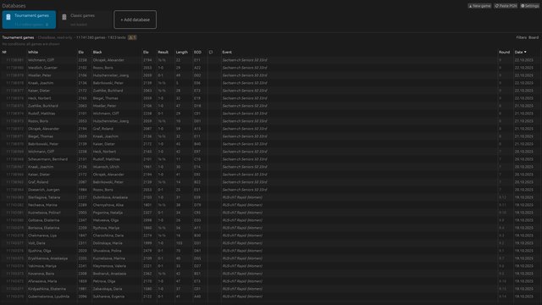Select the Yakimova, Mariya game row
Image resolution: width=542 pixels, height=305 pixels.
click(x=271, y=266)
